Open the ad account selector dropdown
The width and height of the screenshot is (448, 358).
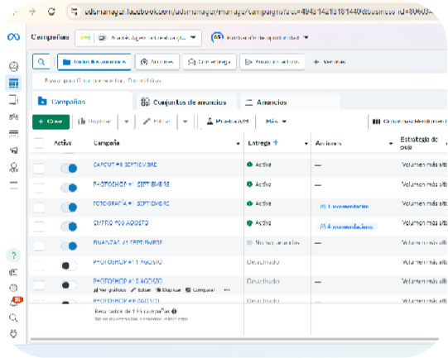click(138, 38)
